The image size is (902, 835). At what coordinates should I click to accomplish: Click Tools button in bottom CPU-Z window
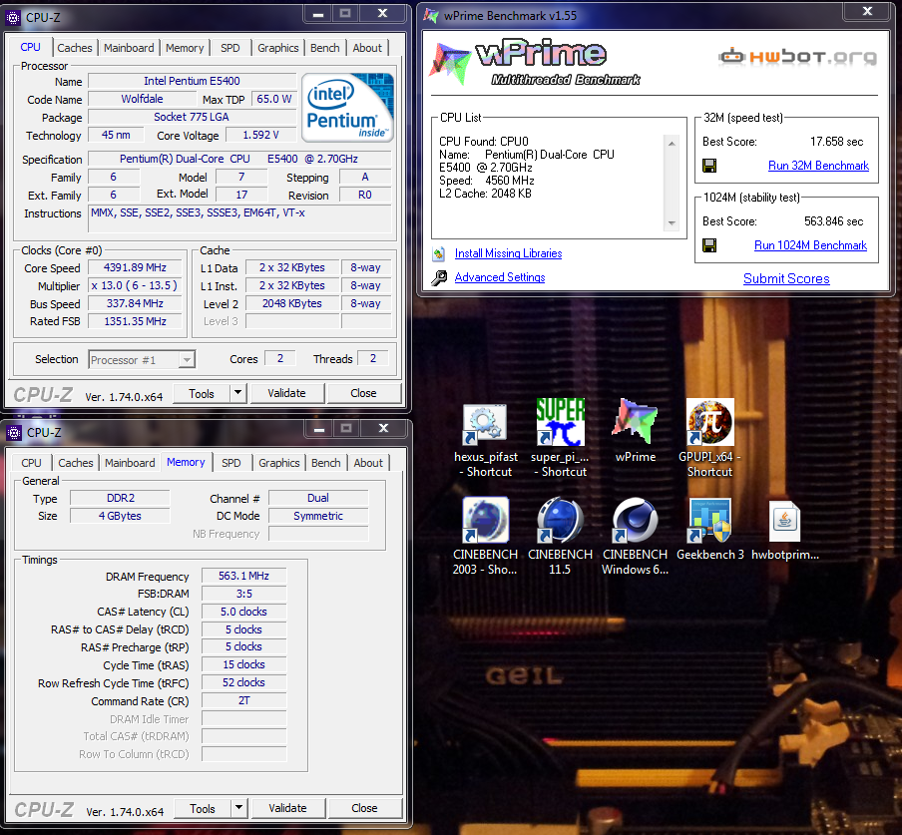203,808
